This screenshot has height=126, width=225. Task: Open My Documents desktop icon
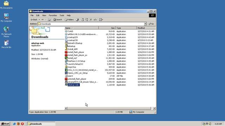pos(6,5)
